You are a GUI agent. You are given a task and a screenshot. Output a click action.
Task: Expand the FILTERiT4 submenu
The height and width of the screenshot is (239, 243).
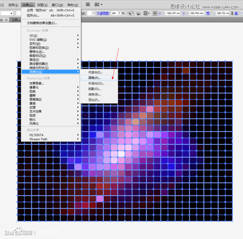click(x=51, y=135)
